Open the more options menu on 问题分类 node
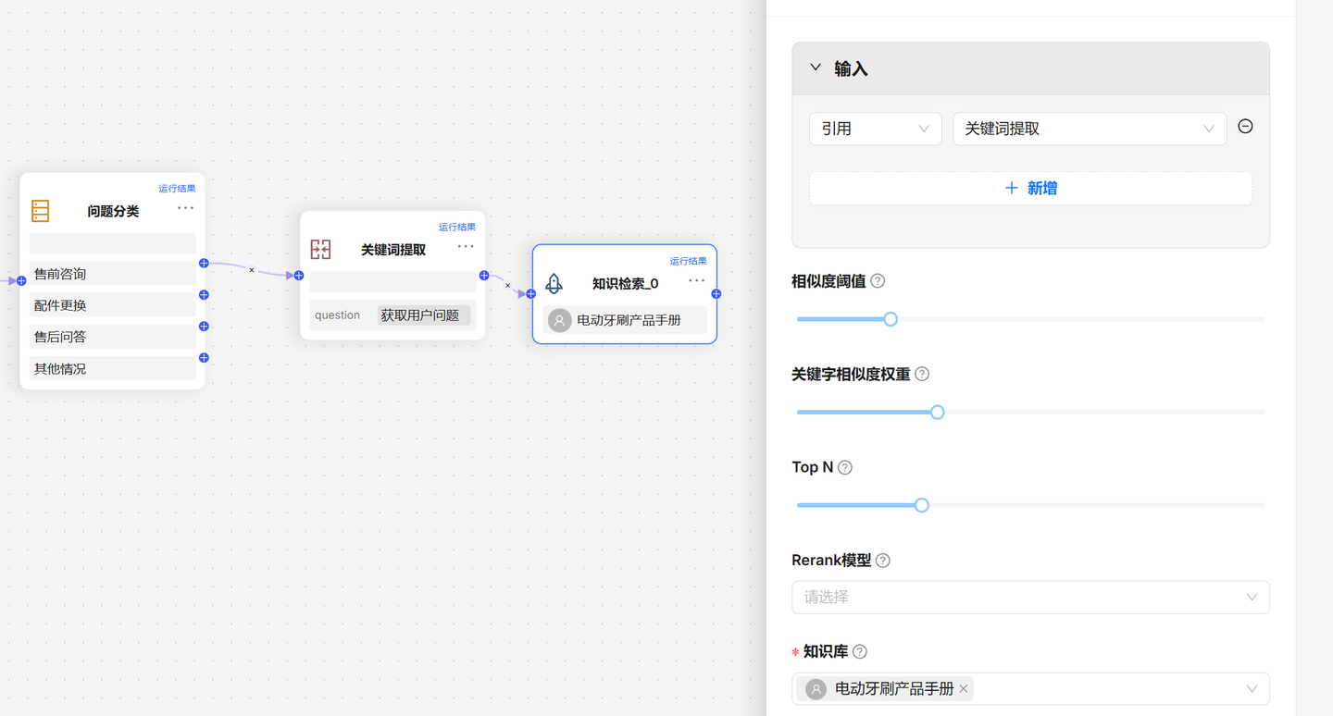 click(185, 207)
